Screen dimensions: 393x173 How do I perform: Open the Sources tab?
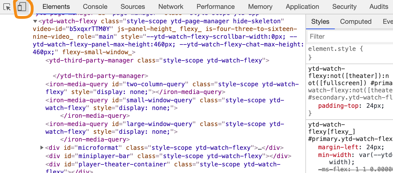pos(133,7)
